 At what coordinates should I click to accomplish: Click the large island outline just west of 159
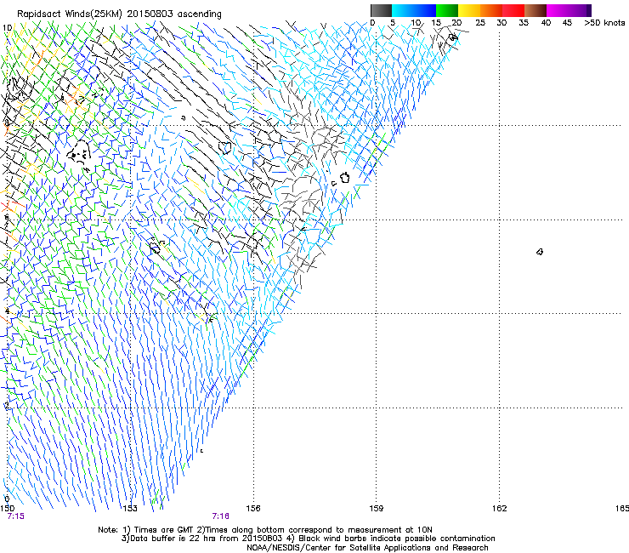tap(344, 178)
